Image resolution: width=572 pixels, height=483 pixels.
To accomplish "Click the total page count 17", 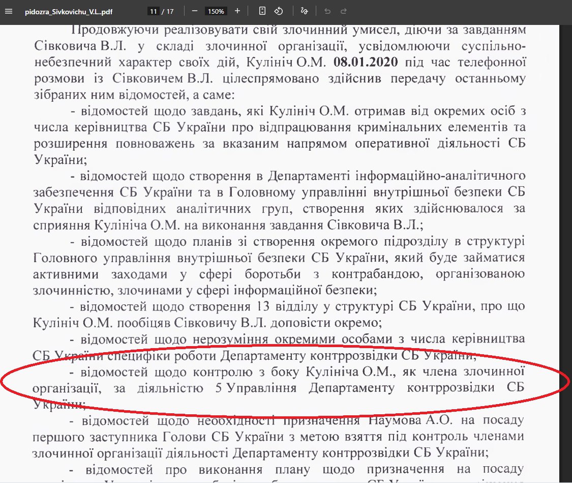I will [169, 11].
